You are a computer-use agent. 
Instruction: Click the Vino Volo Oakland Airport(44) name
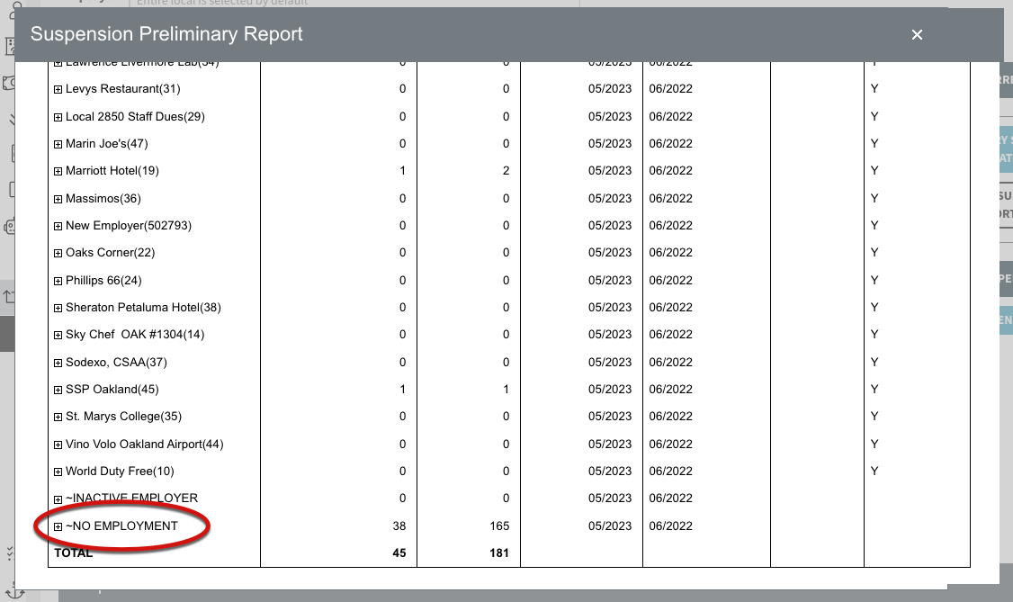(x=145, y=444)
